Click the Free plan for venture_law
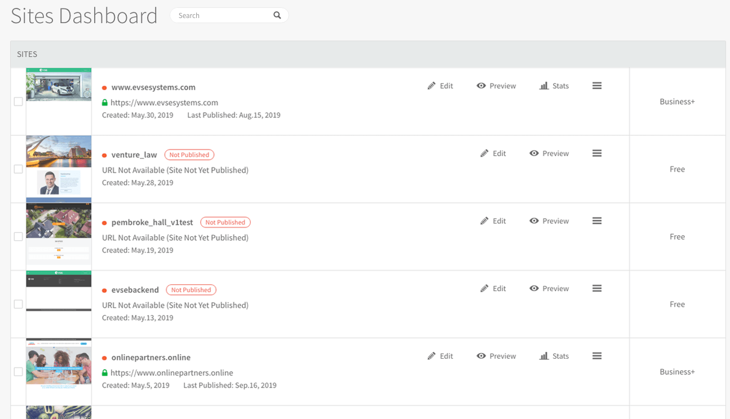The height and width of the screenshot is (419, 730). [677, 169]
